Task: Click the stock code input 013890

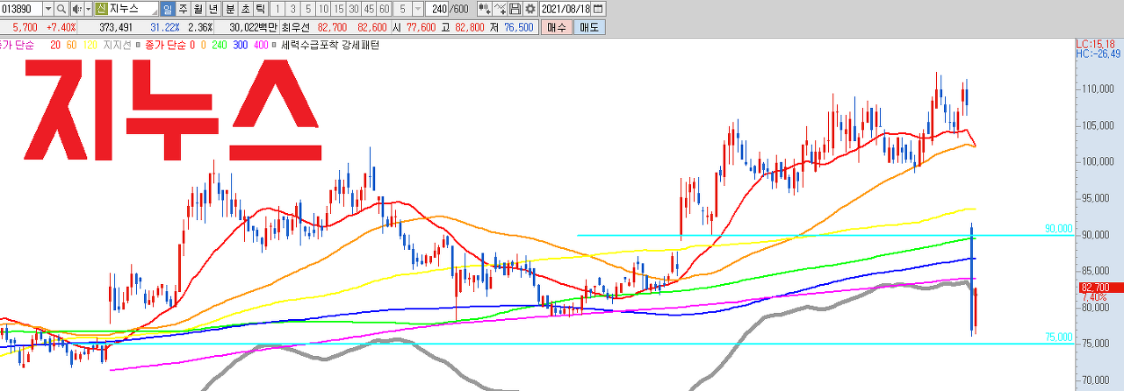Action: (x=21, y=9)
